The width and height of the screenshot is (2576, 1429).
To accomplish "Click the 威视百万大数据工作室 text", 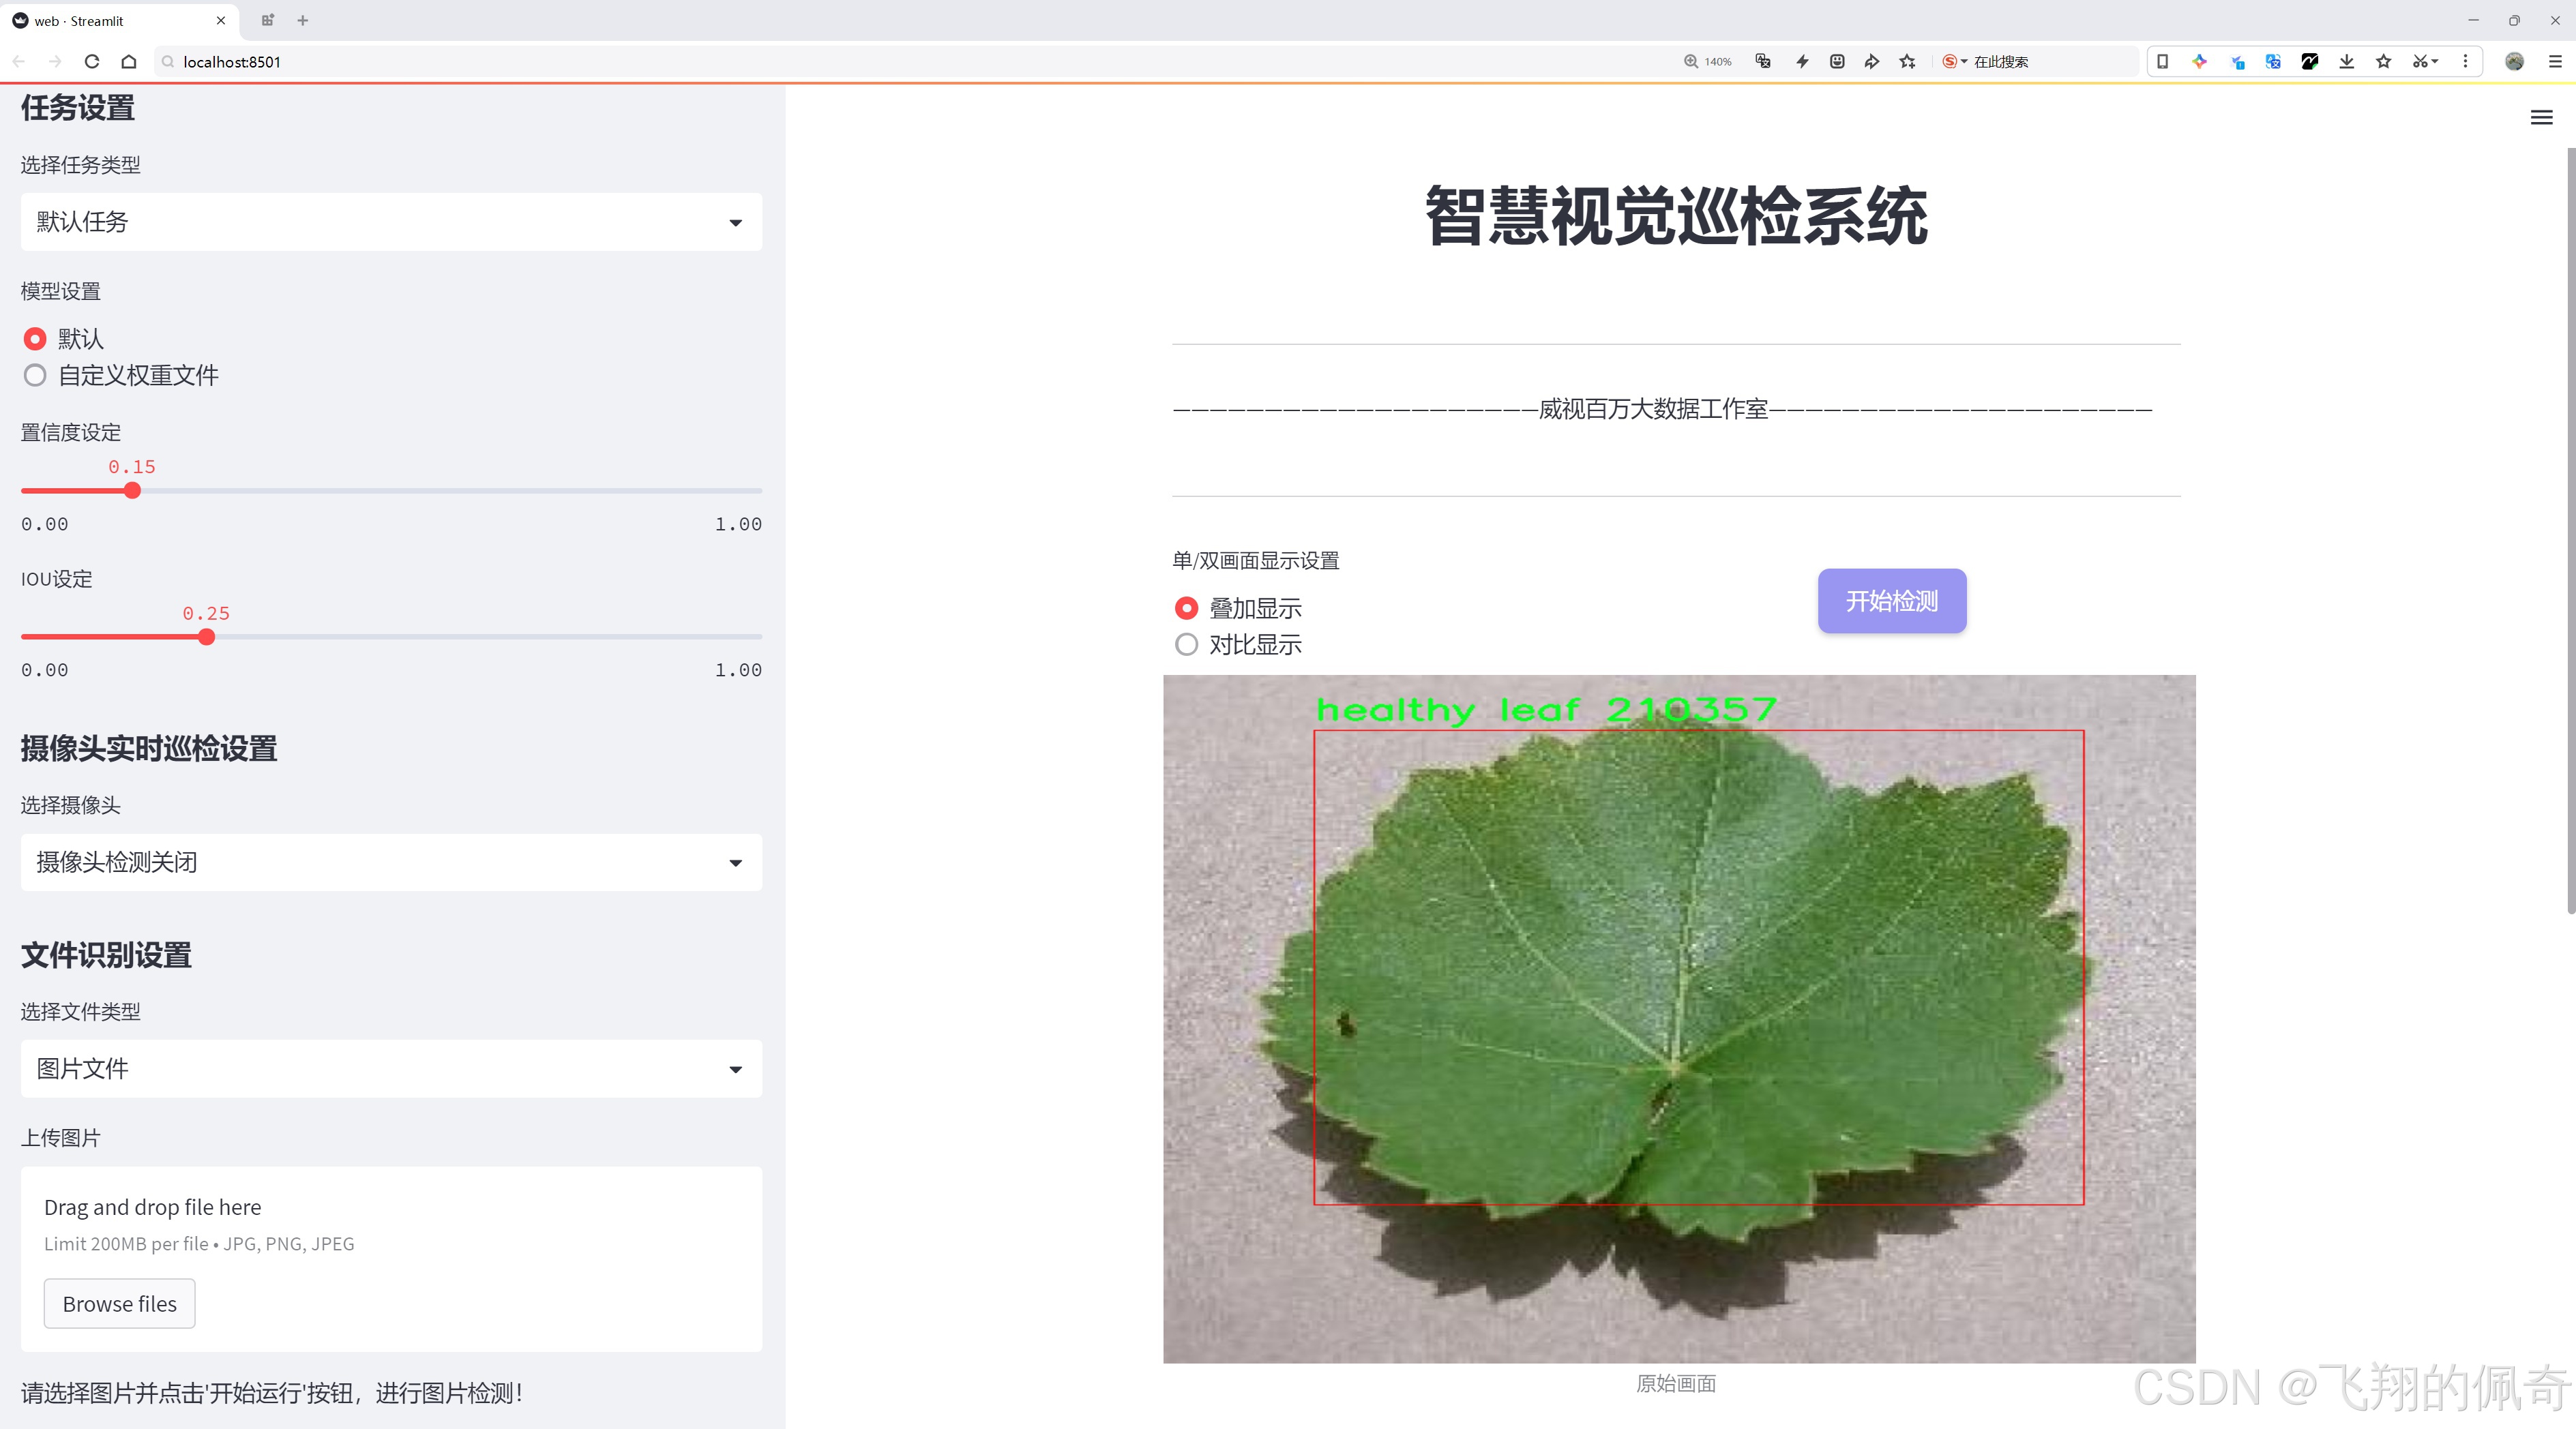I will [1653, 408].
